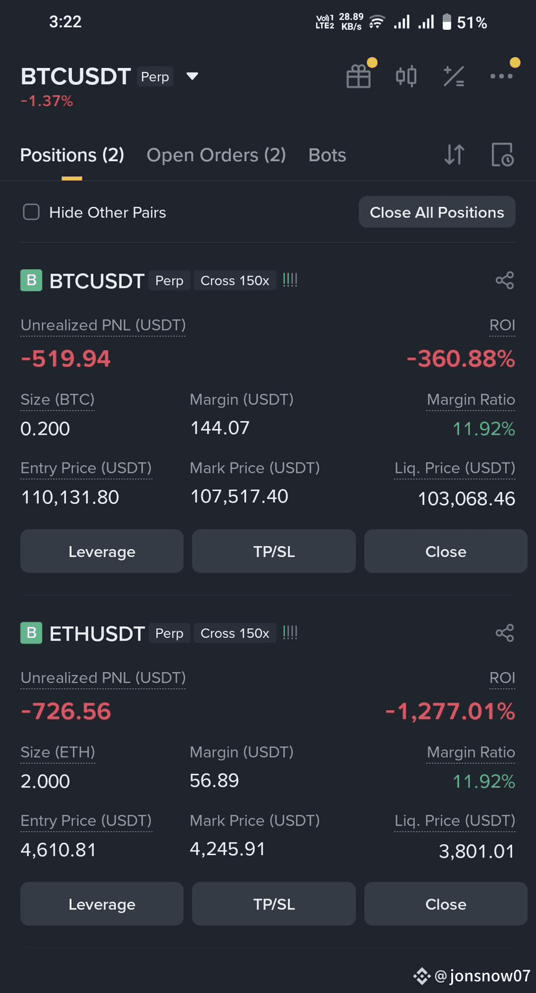This screenshot has height=993, width=536.
Task: Open Cross 150x margin mode for ETHUSDT
Action: 235,633
